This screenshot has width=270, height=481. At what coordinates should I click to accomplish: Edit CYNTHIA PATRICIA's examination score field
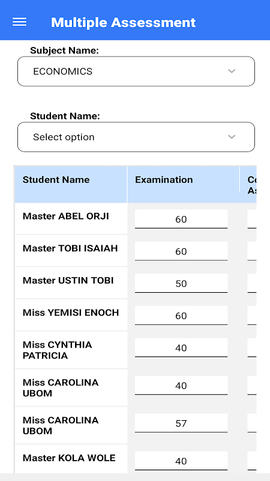pyautogui.click(x=181, y=348)
